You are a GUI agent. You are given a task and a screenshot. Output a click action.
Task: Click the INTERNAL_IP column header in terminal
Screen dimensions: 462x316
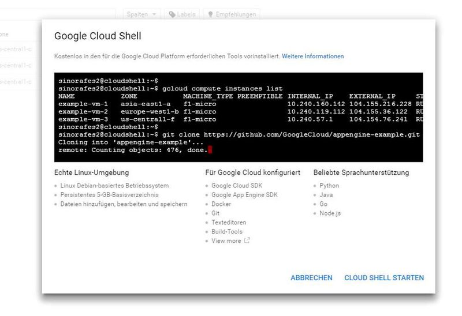[x=310, y=96]
